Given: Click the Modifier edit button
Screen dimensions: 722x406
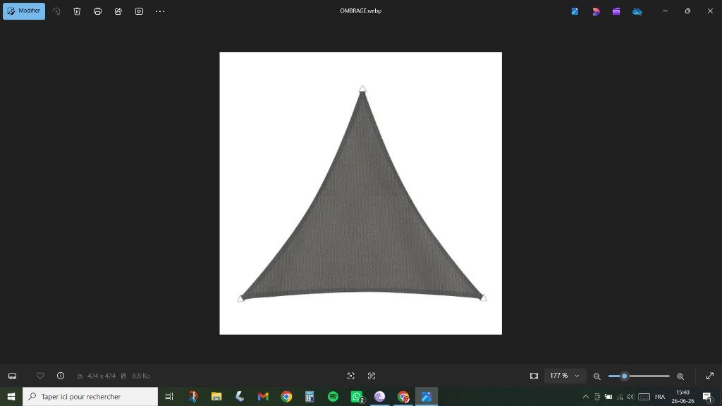Looking at the screenshot, I should [x=24, y=11].
